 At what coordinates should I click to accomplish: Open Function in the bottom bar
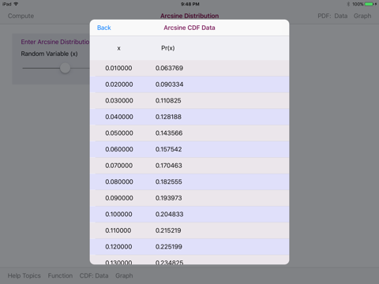click(60, 275)
